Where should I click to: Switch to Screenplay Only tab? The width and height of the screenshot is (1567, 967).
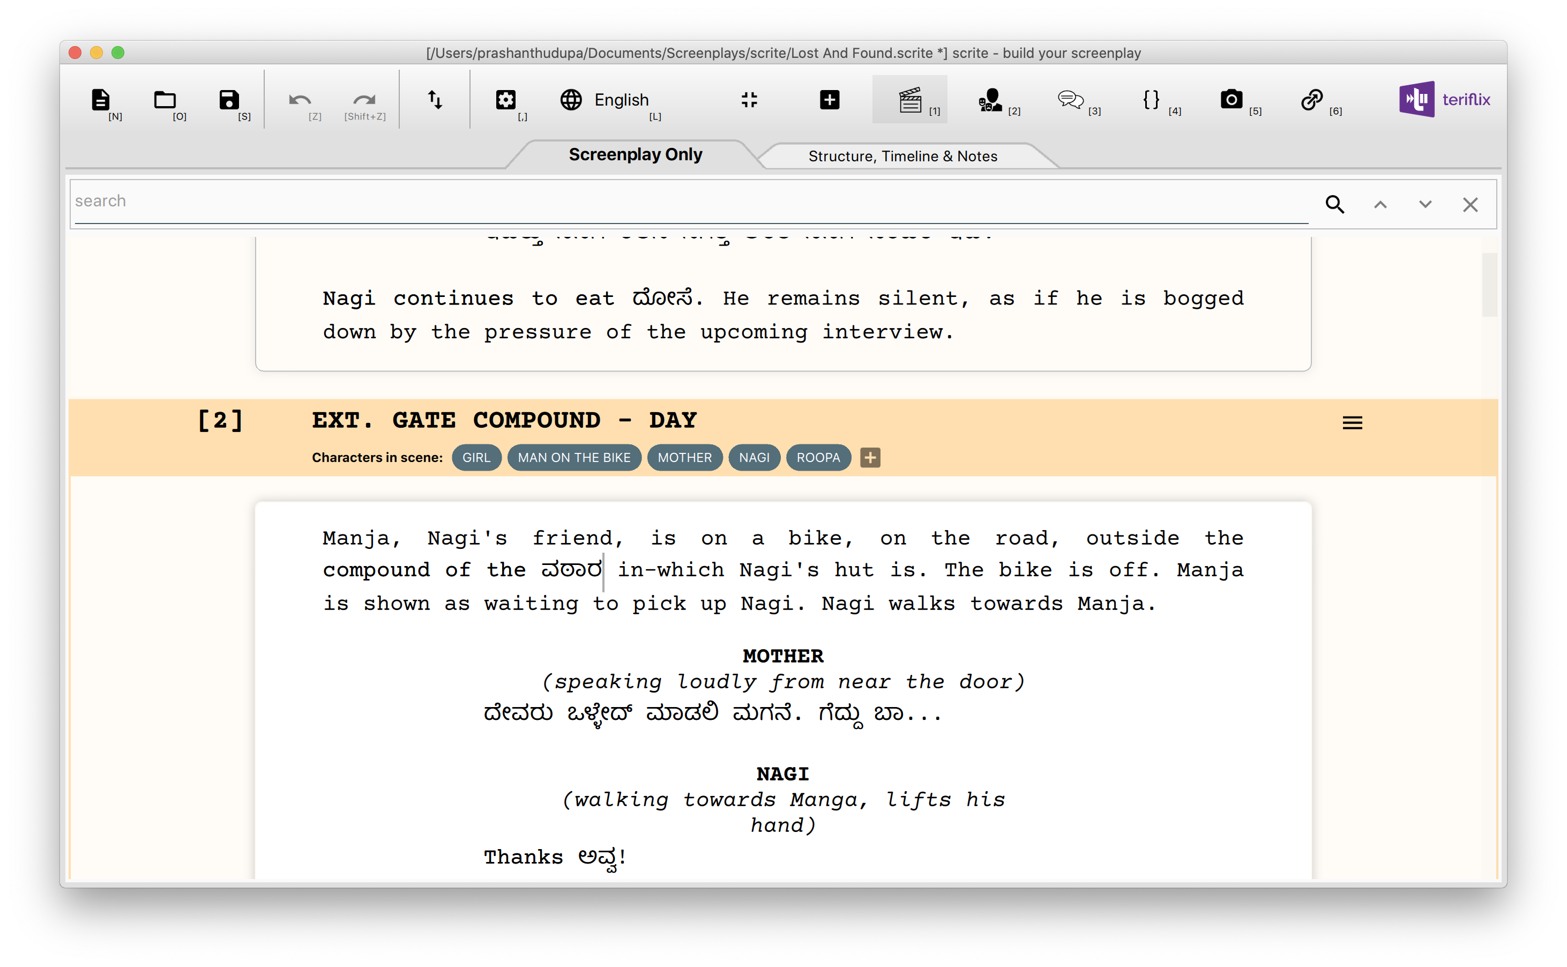636,155
